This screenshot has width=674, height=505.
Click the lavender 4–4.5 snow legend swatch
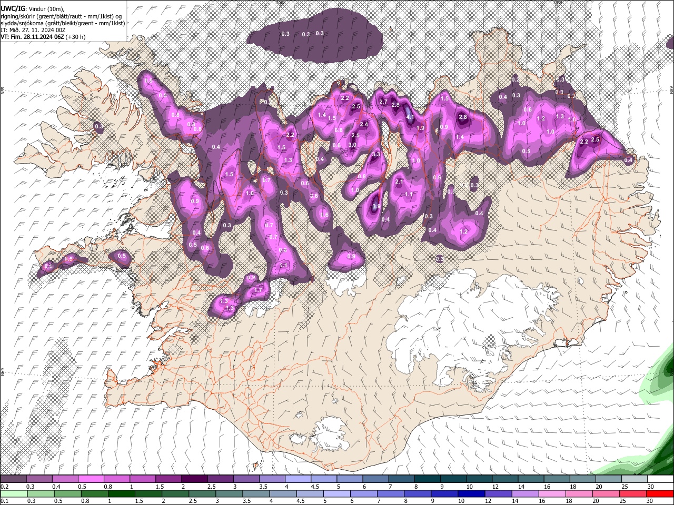(x=298, y=479)
